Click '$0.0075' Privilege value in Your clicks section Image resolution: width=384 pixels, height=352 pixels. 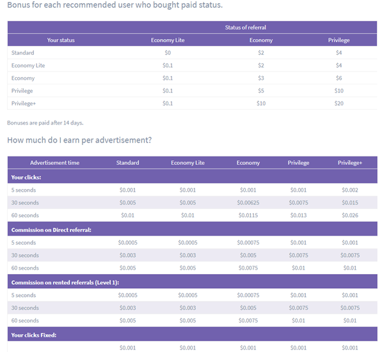[x=298, y=203]
